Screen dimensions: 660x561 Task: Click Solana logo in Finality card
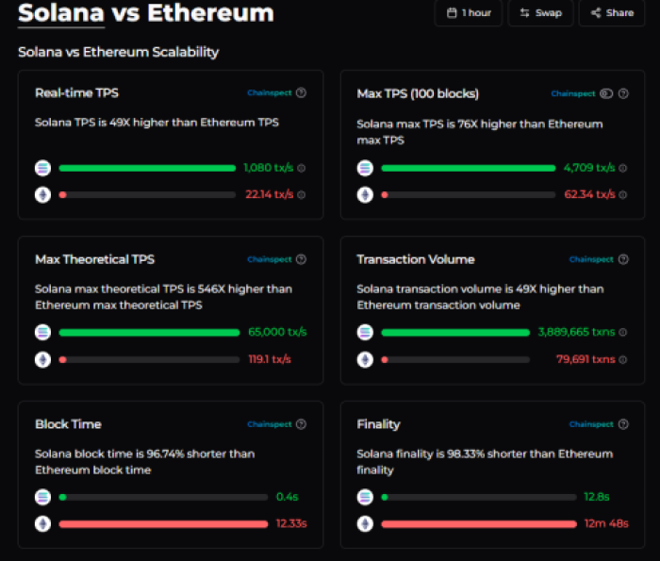pos(365,497)
